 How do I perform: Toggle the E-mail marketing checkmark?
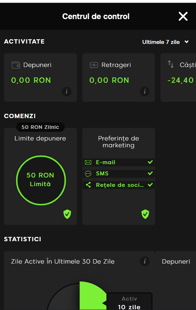coord(150,162)
